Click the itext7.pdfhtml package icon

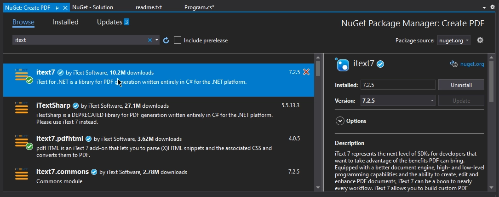(22, 142)
